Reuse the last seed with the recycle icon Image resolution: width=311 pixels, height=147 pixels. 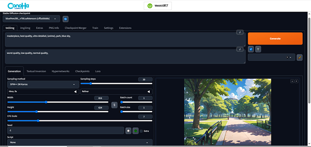point(135,131)
